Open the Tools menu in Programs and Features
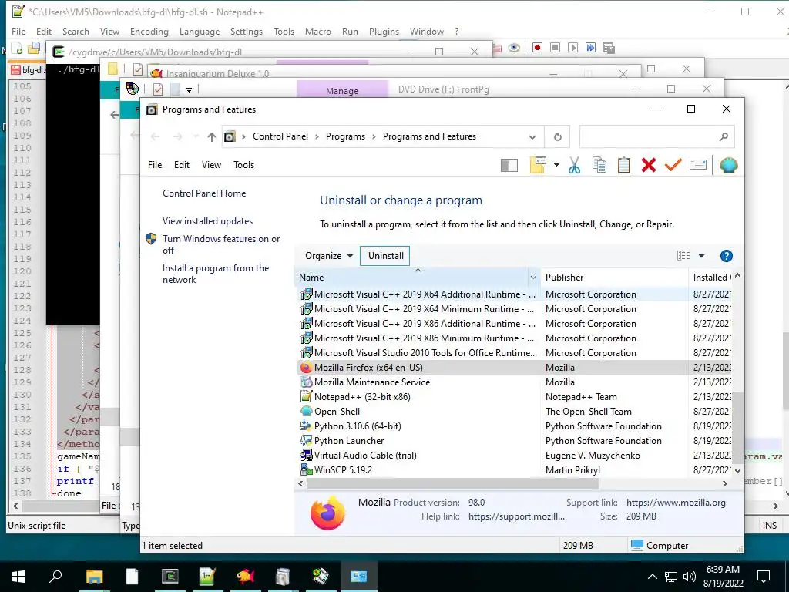The height and width of the screenshot is (592, 789). [243, 165]
